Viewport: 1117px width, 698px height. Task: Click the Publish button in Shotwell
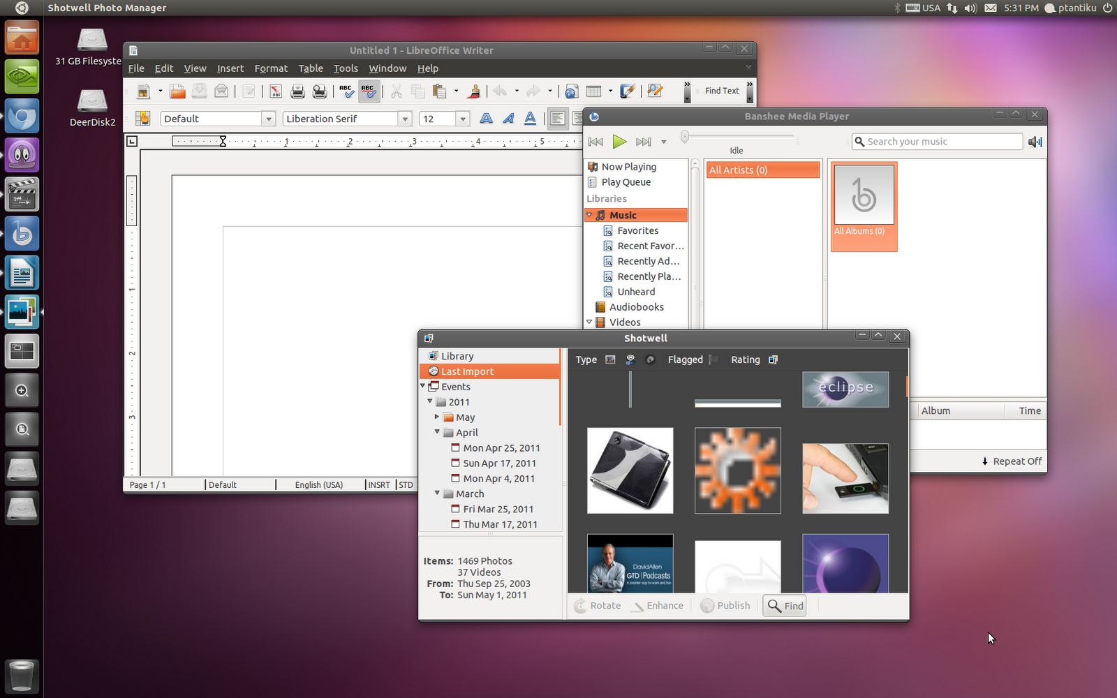pos(725,606)
